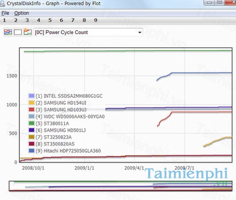Select disk number 5 in the number bar
Screen dimensions: 236x200
point(50,20)
